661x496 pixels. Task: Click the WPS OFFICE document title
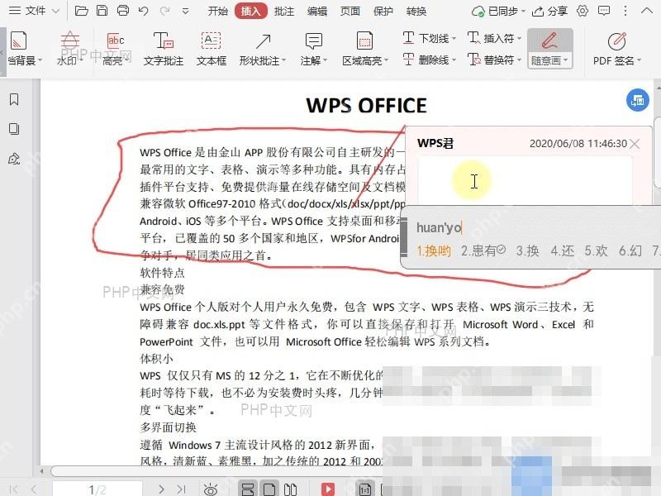[366, 106]
